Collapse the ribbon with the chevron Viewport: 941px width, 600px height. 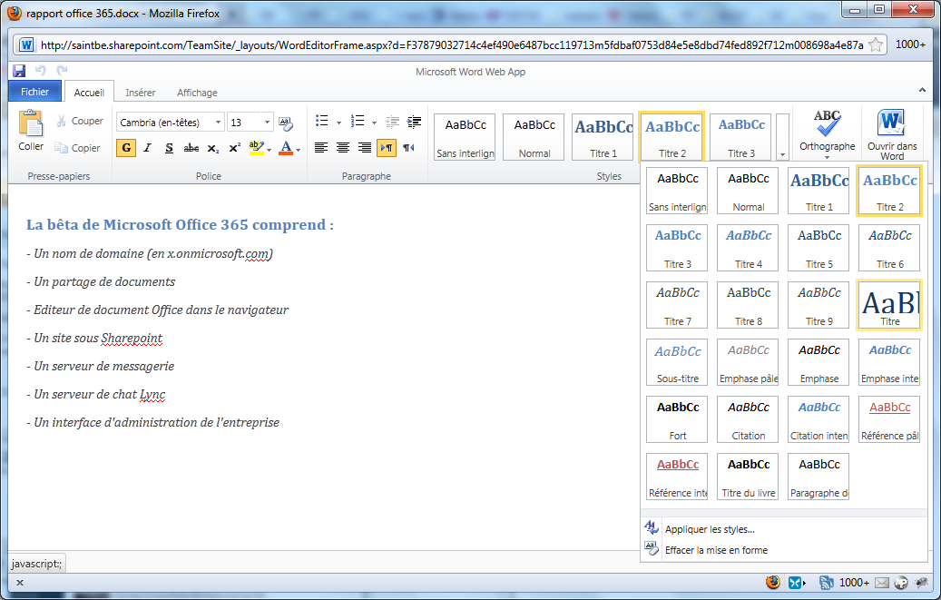pyautogui.click(x=922, y=90)
